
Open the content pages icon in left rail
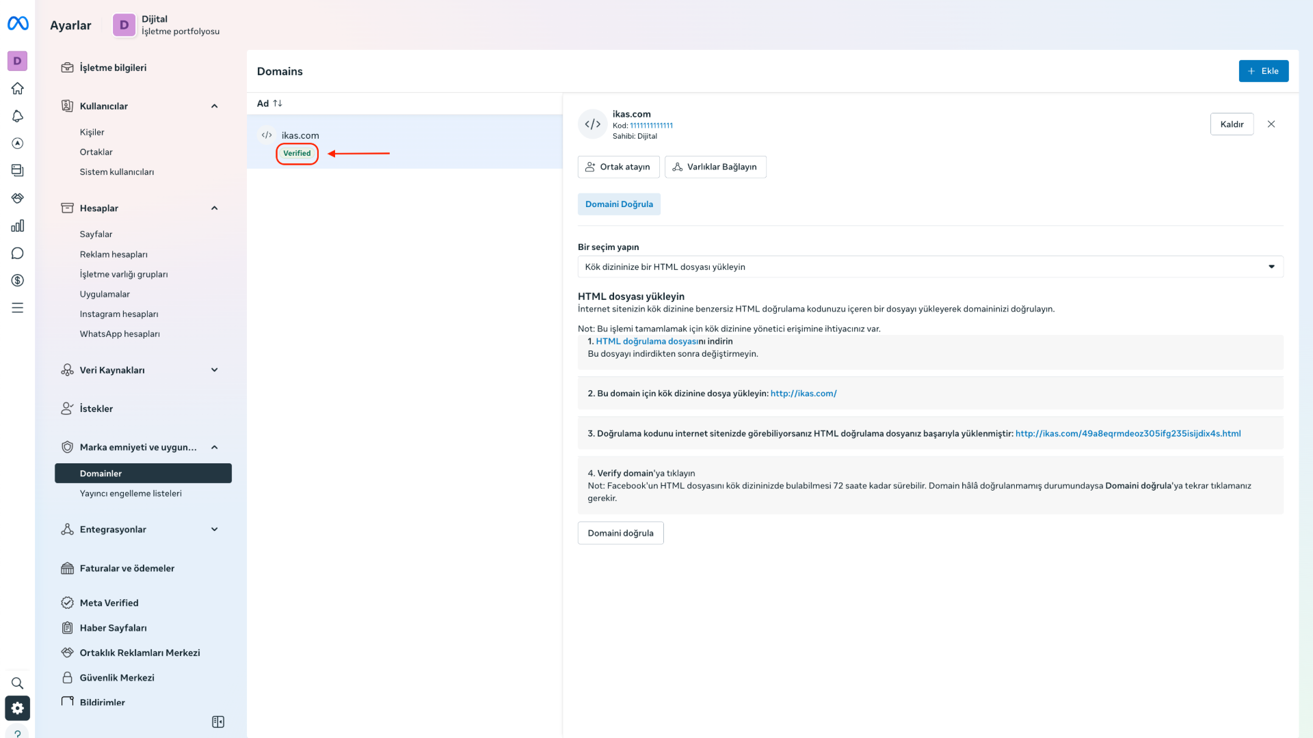[18, 171]
